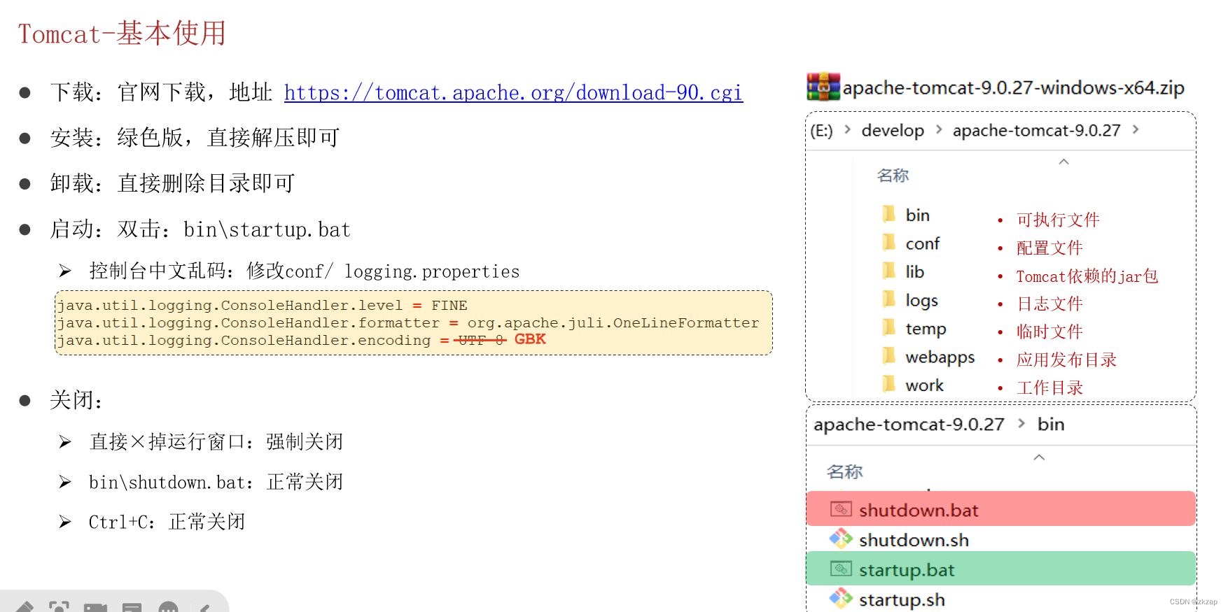Click the 应用发布目录 annotation text
1228x612 pixels.
(1066, 360)
